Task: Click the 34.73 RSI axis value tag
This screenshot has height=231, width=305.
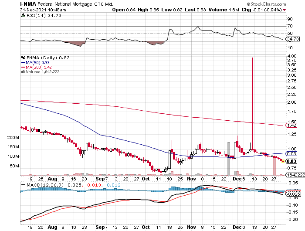Action: 292,39
